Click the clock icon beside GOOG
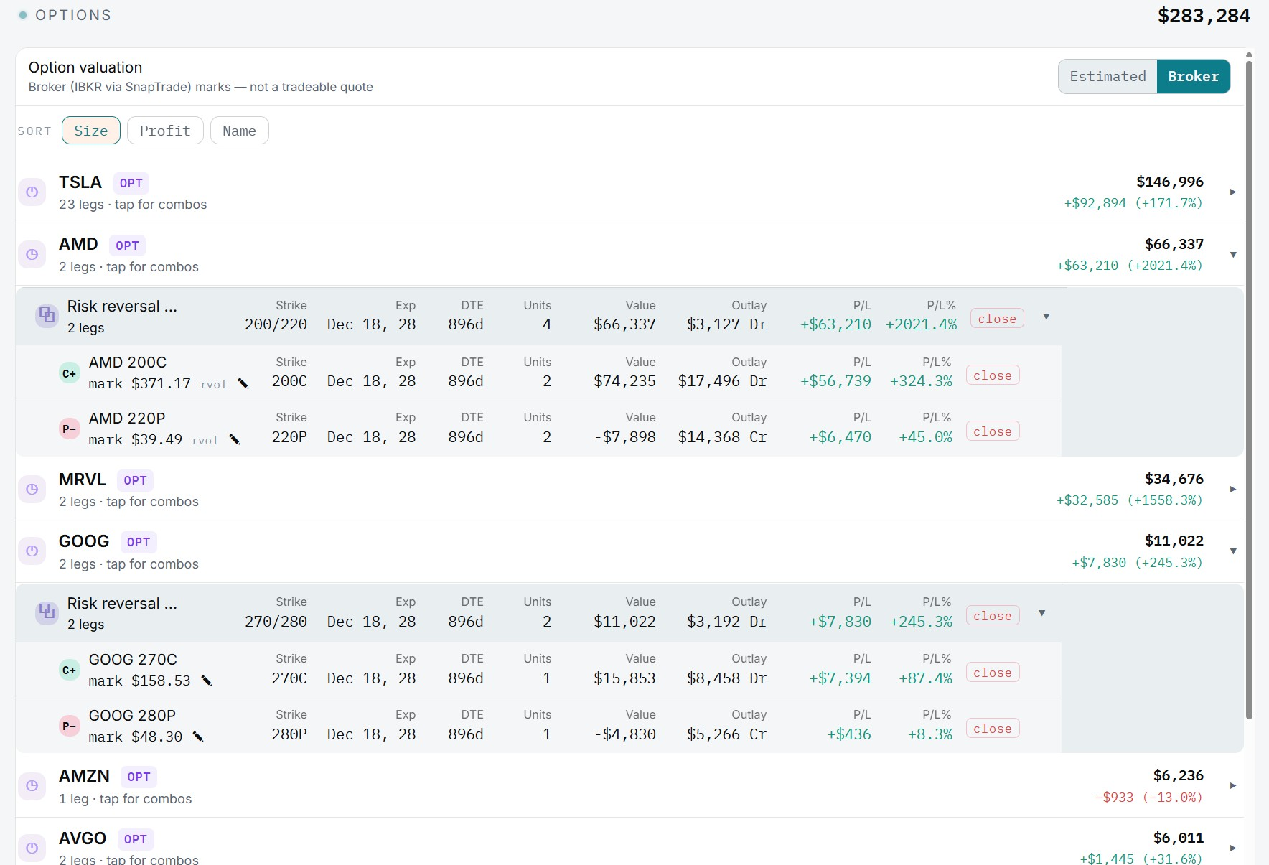Viewport: 1269px width, 865px height. (x=32, y=551)
